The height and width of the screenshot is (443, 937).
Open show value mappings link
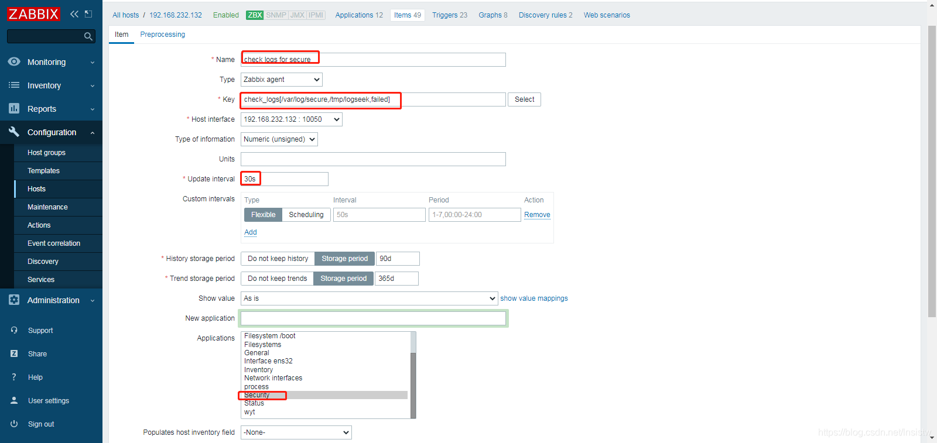coord(534,298)
